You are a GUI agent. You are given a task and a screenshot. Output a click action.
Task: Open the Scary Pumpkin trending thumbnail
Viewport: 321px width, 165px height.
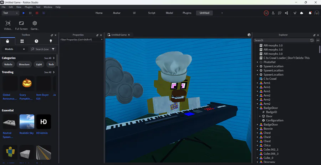pos(27,83)
